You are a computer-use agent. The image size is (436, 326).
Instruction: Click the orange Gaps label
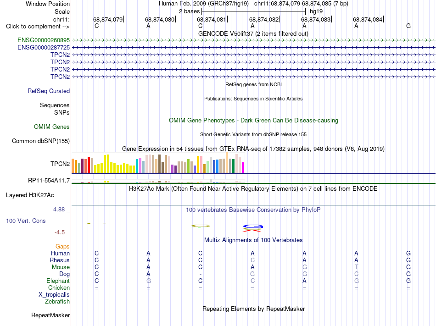point(62,247)
